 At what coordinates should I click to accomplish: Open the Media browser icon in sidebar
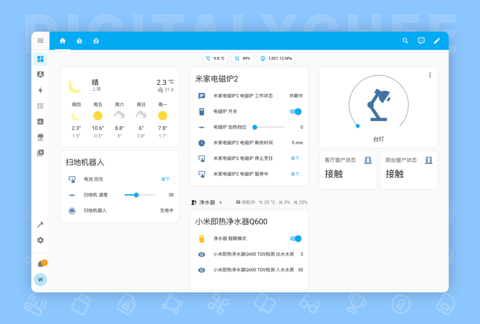(x=40, y=153)
